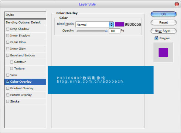
Task: Check the Satin checkbox
Action: coord(8,75)
